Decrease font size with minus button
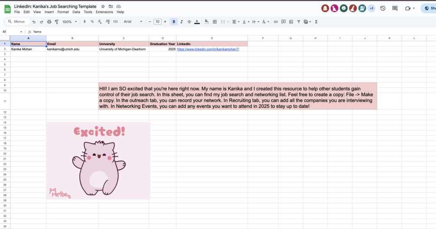This screenshot has width=436, height=229. click(x=150, y=22)
